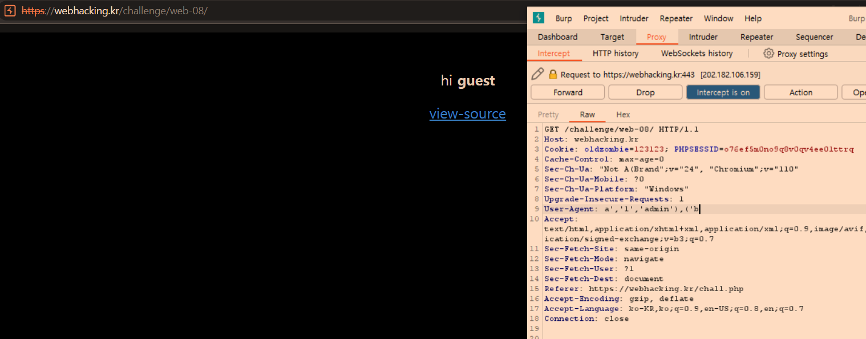The image size is (866, 339).
Task: Click the PHPSESSID cookie value
Action: pos(789,149)
